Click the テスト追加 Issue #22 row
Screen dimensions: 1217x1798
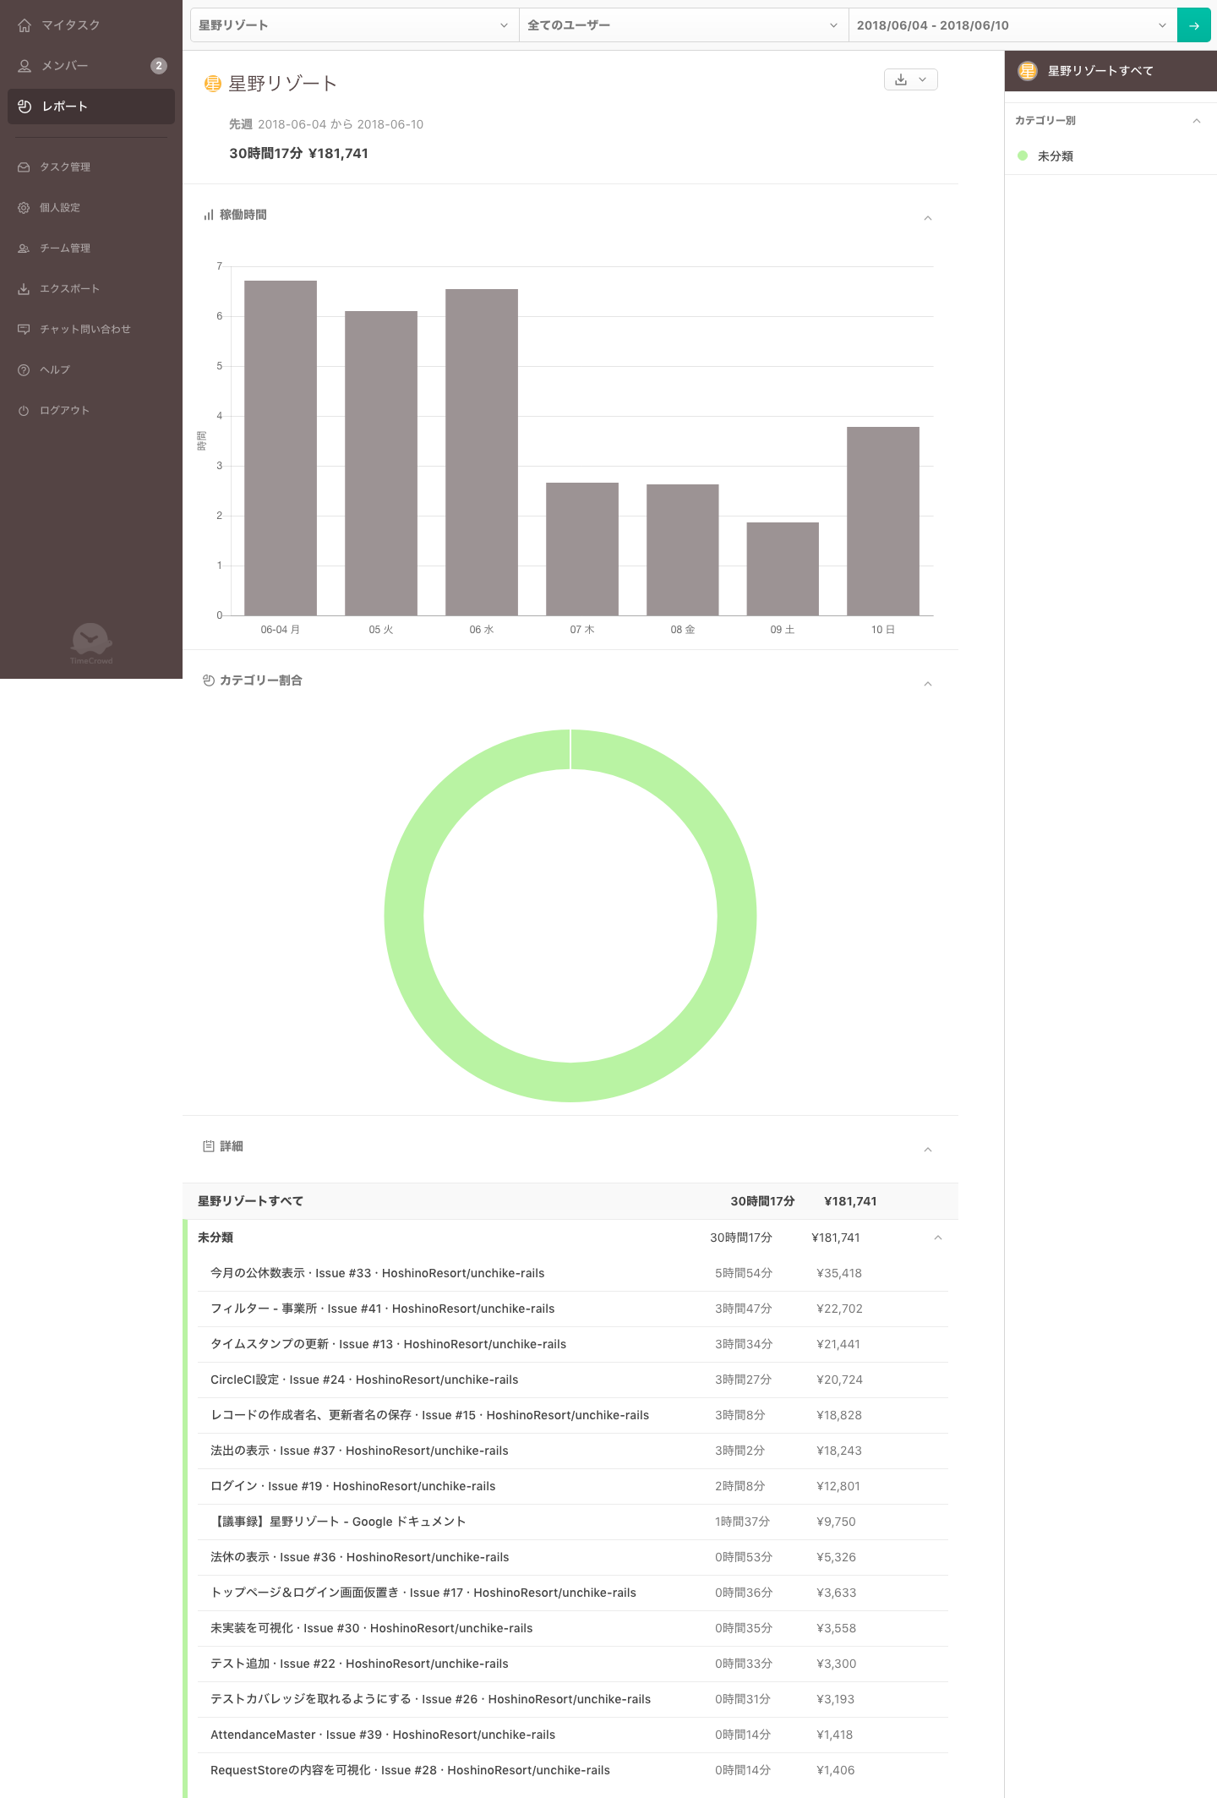tap(573, 1664)
